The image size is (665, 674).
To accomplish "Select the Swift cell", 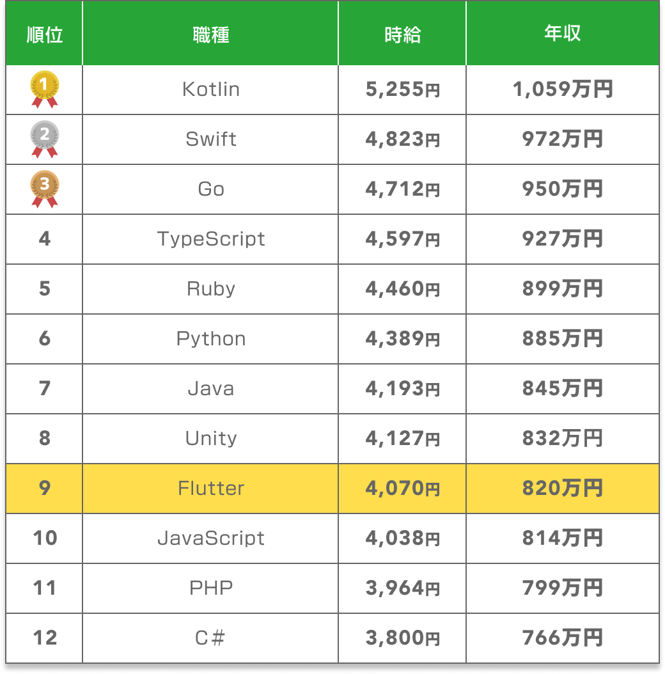I will (211, 139).
